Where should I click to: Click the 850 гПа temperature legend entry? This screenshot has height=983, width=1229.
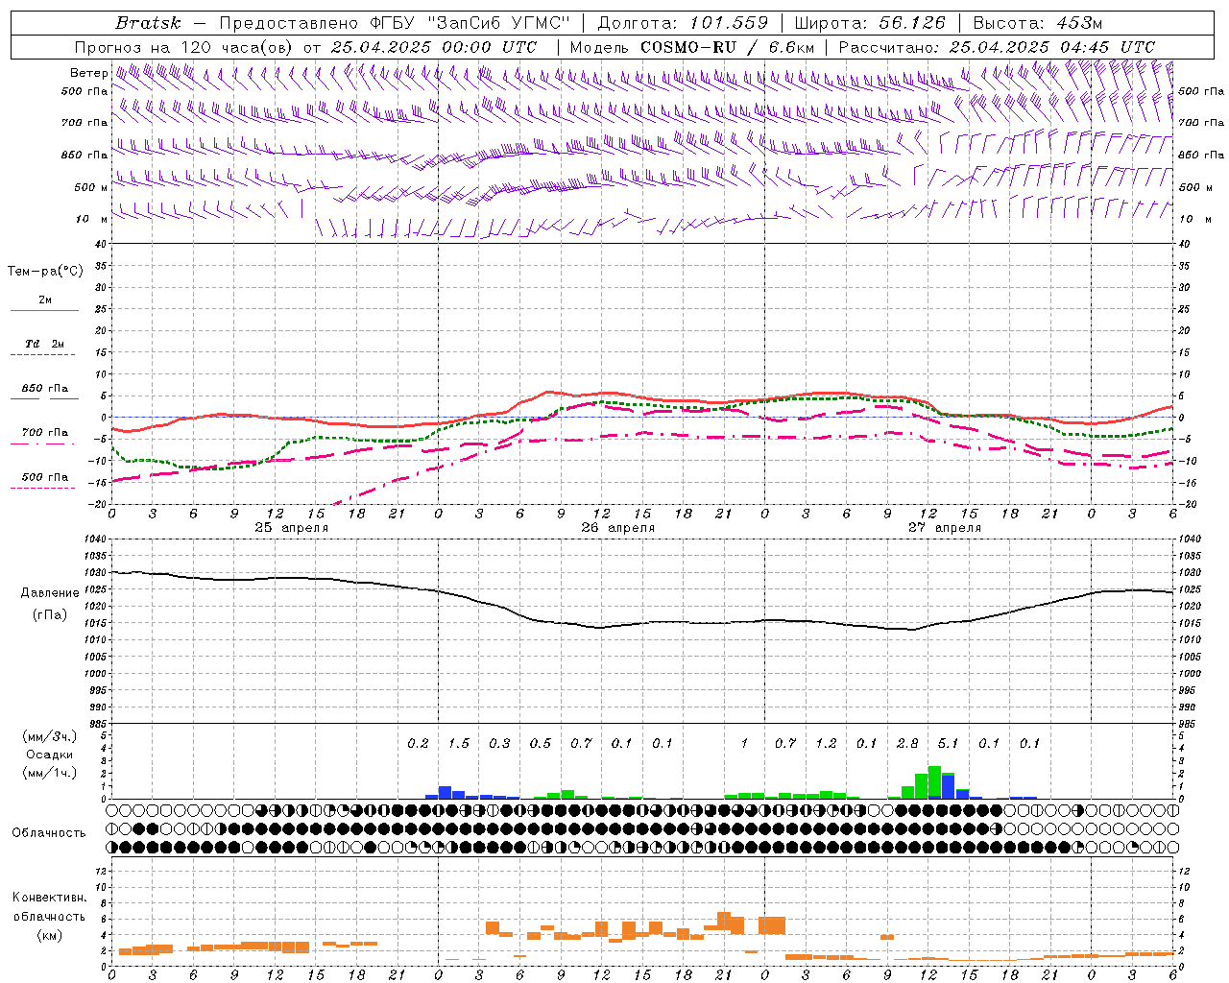[x=44, y=389]
